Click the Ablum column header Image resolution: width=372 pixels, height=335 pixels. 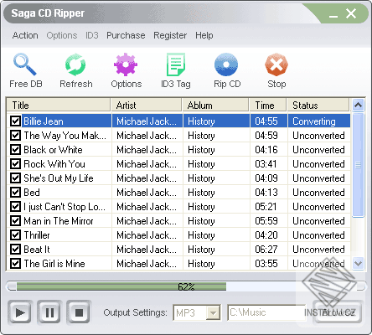point(215,106)
